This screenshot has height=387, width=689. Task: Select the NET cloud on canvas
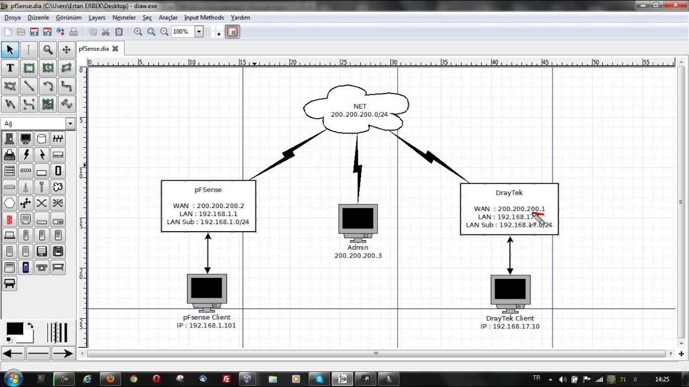(356, 109)
